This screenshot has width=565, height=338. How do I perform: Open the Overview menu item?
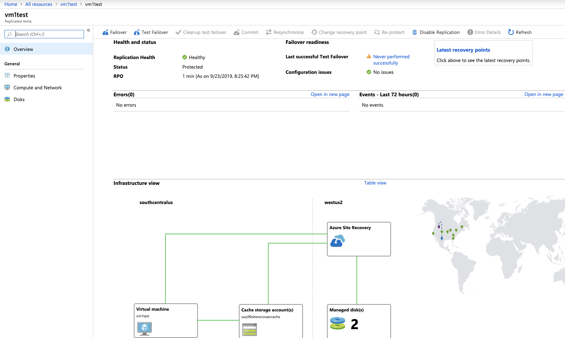(x=46, y=49)
